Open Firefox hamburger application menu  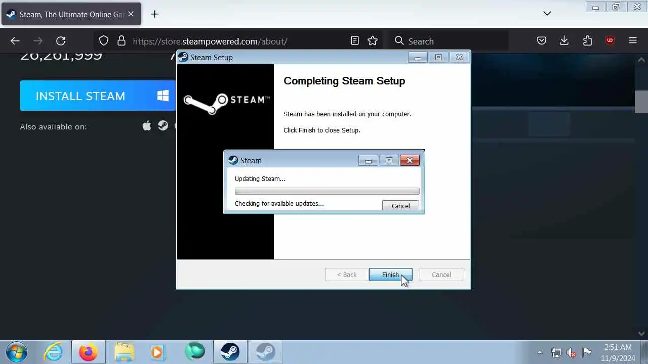[x=633, y=41]
